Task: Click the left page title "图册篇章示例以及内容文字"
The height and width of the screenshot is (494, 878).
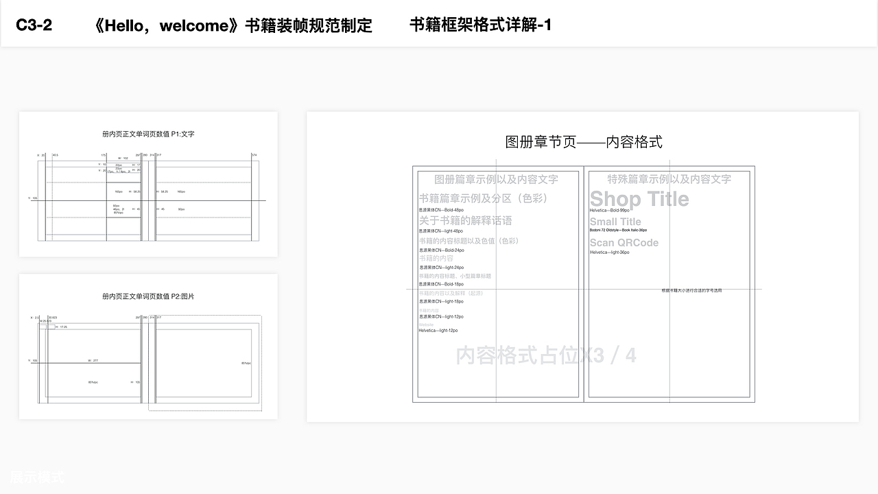Action: pos(497,179)
